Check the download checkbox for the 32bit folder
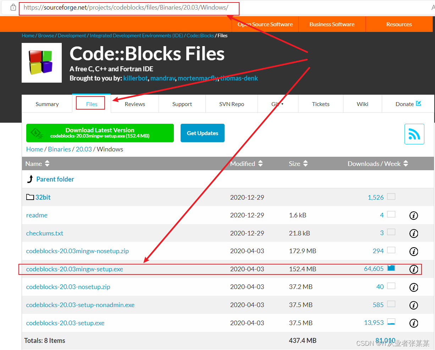 tap(391, 196)
